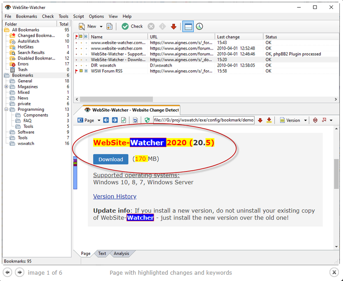Select the HotSites folder icon
Viewport: 343px width, 281px height.
13,47
